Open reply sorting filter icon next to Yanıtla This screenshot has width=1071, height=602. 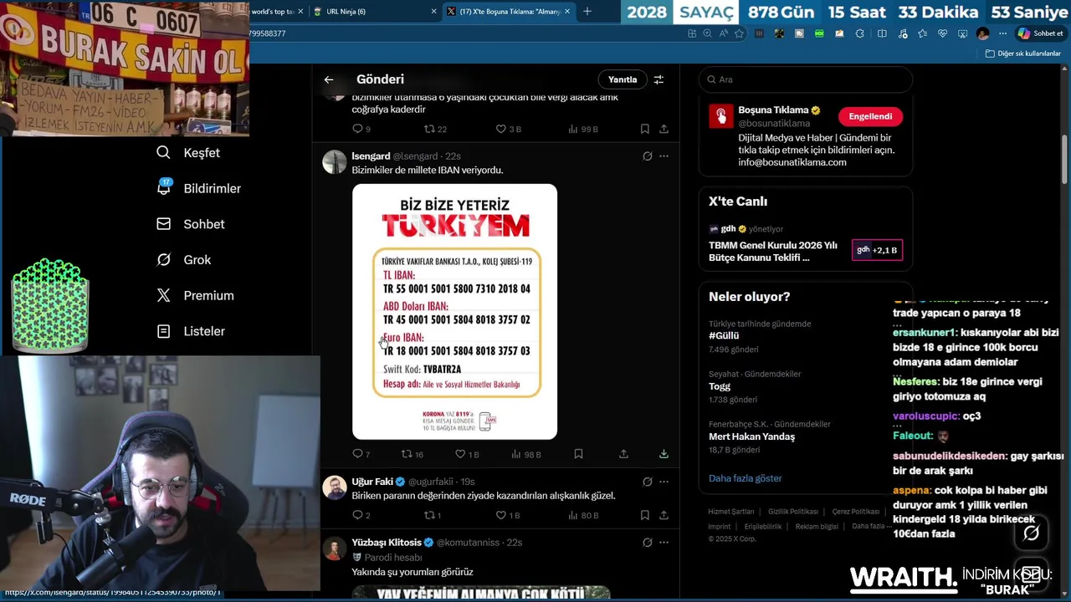658,79
